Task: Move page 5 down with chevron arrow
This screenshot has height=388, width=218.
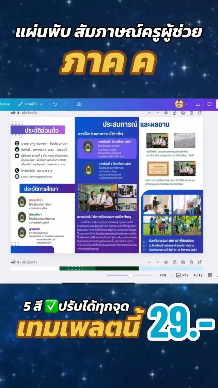Action: click(157, 262)
